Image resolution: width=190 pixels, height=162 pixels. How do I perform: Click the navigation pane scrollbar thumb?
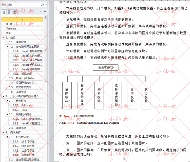[45, 50]
